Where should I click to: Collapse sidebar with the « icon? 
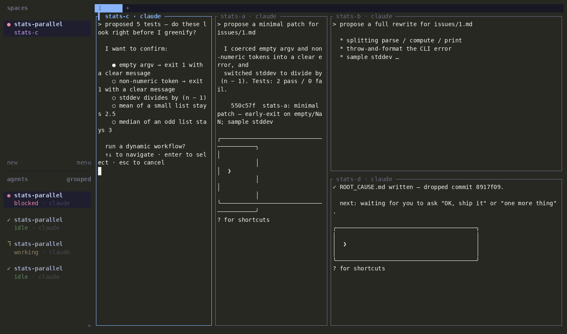(x=89, y=326)
